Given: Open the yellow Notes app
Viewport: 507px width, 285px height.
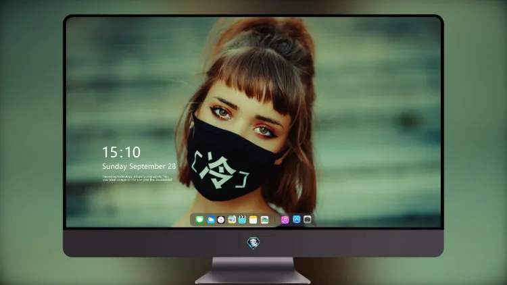Looking at the screenshot, I should 254,220.
